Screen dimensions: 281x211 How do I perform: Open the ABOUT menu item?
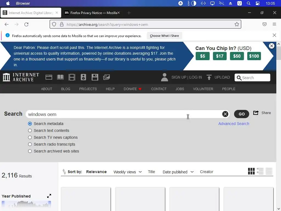tap(47, 89)
